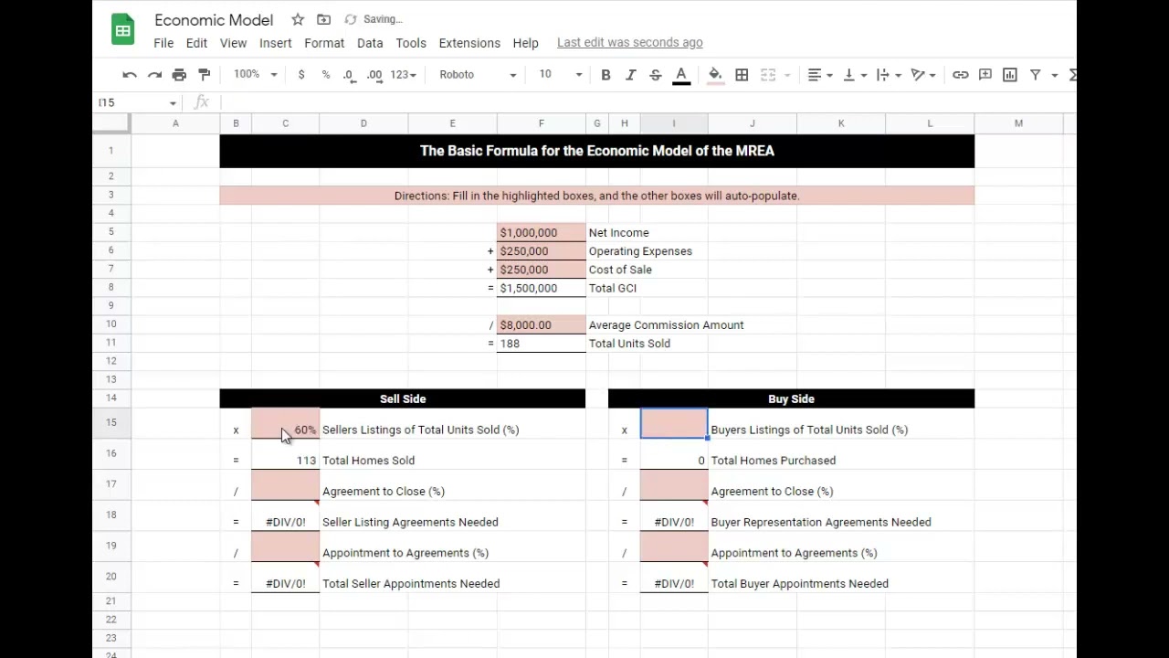Insert a chart
This screenshot has height=658, width=1169.
(1010, 75)
